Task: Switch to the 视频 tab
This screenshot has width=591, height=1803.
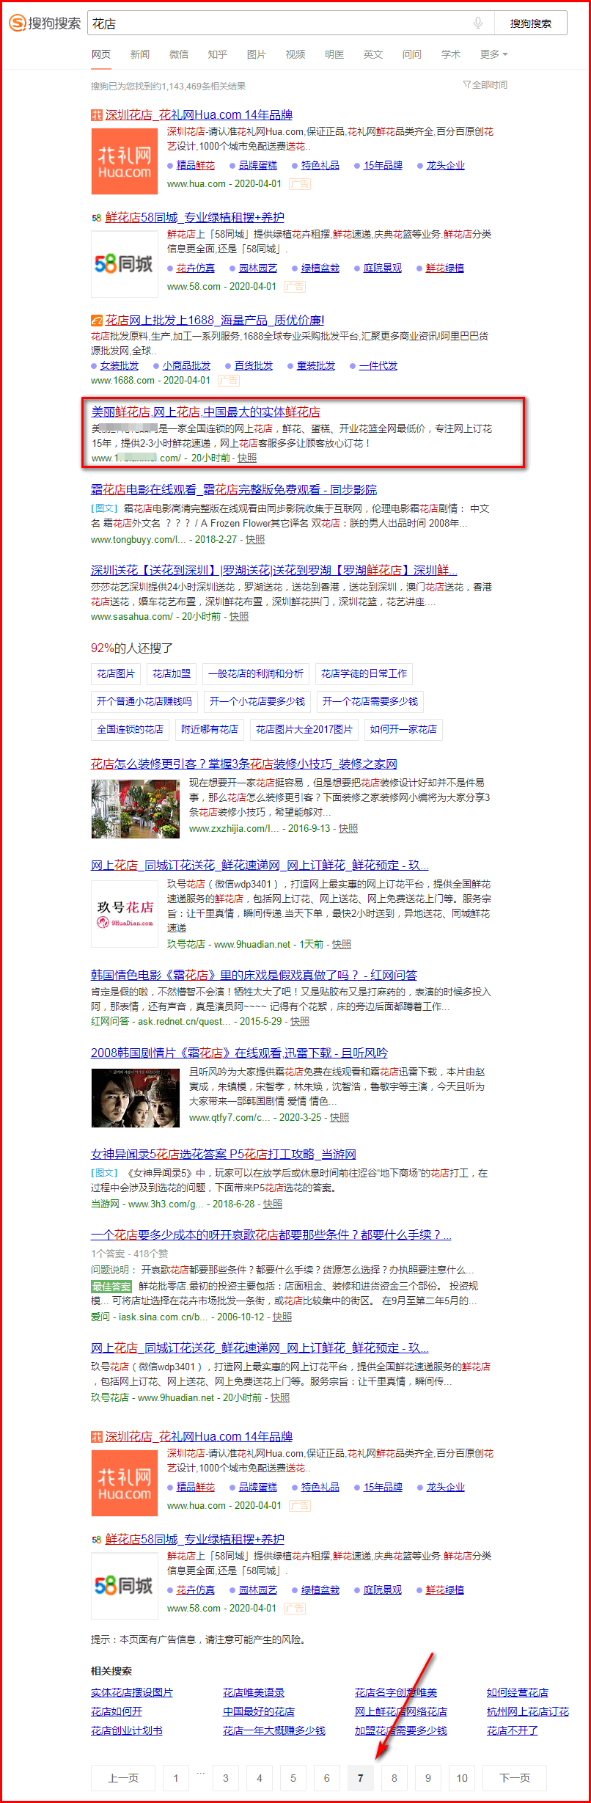Action: pos(295,54)
